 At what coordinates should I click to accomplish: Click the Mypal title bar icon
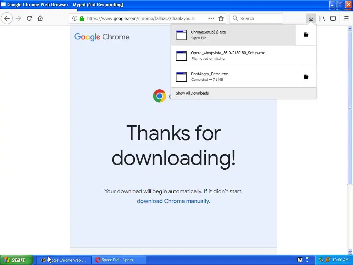[3, 4]
